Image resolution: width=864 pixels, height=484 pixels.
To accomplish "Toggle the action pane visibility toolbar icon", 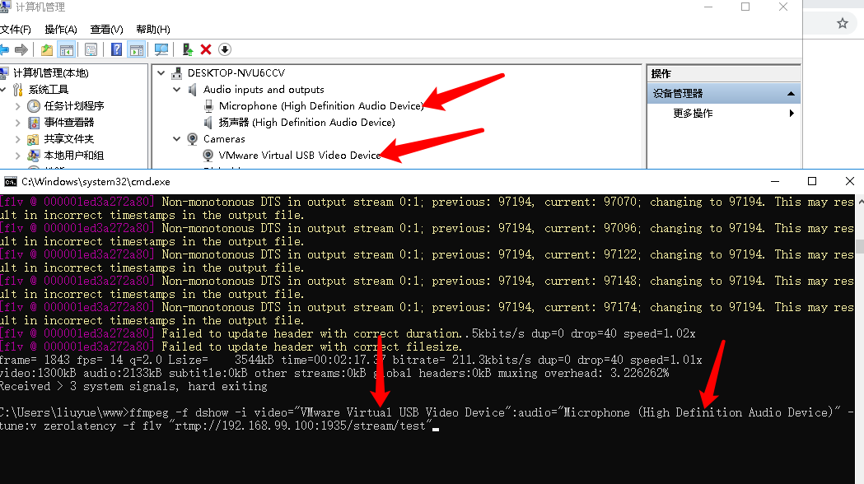I will pos(138,49).
